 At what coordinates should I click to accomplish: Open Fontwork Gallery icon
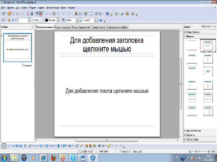pyautogui.click(x=86, y=146)
